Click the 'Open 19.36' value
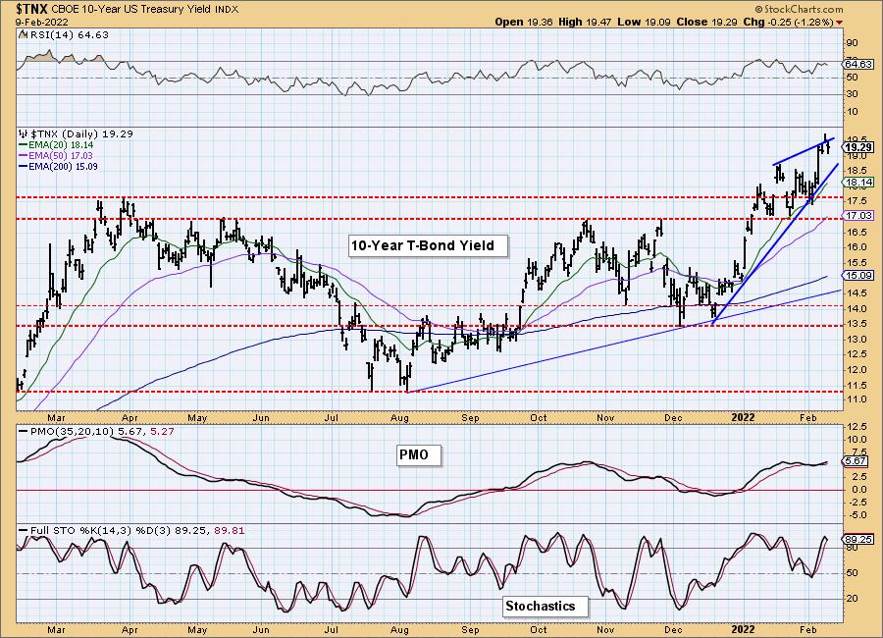The height and width of the screenshot is (638, 883). click(524, 22)
